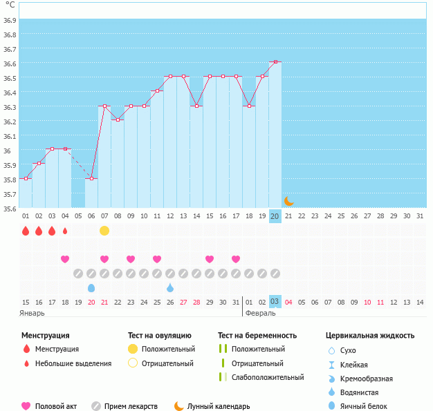The image size is (433, 411).
Task: Click the orange moon icon on day 21
Action: pyautogui.click(x=288, y=201)
